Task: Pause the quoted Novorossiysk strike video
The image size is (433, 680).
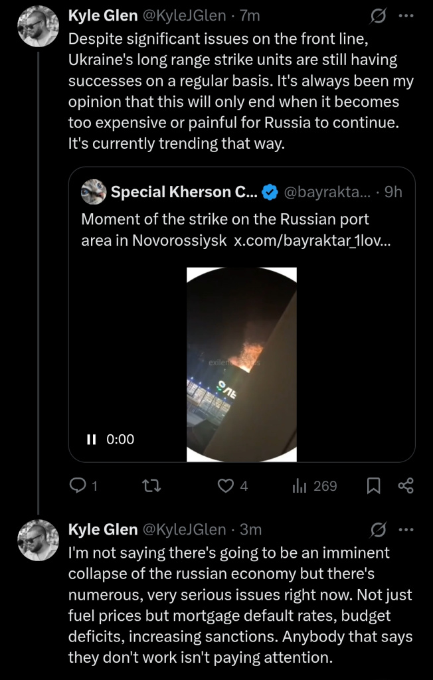Action: coord(91,440)
